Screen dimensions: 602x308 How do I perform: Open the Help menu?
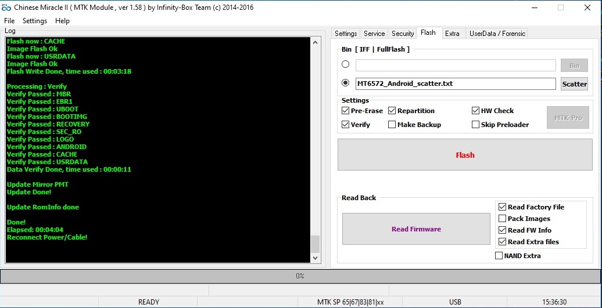click(x=62, y=21)
